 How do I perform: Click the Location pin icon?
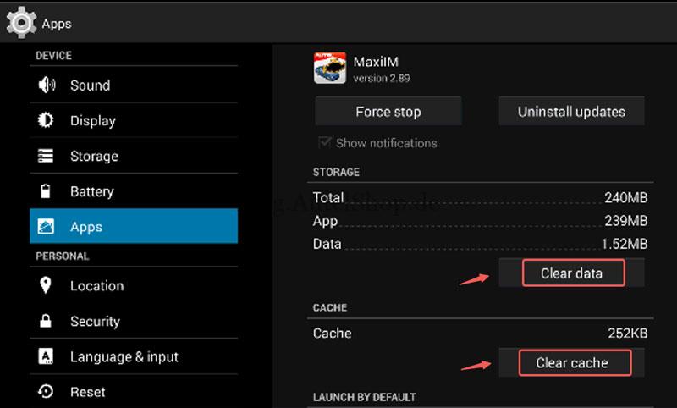tap(46, 286)
